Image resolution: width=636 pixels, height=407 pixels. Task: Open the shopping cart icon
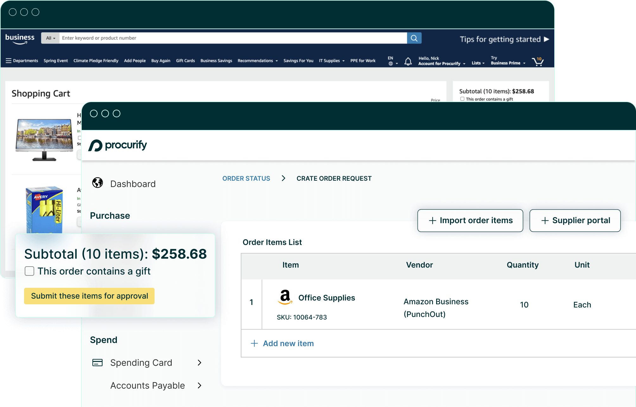pyautogui.click(x=538, y=61)
